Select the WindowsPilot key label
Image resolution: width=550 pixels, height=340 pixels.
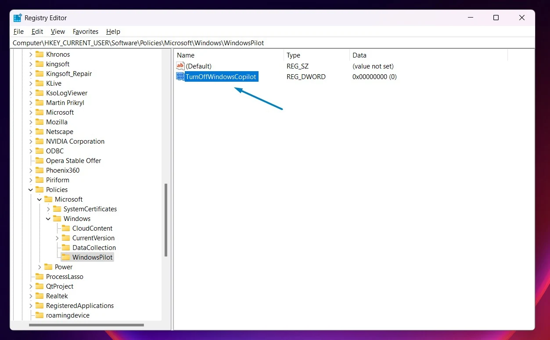point(93,257)
